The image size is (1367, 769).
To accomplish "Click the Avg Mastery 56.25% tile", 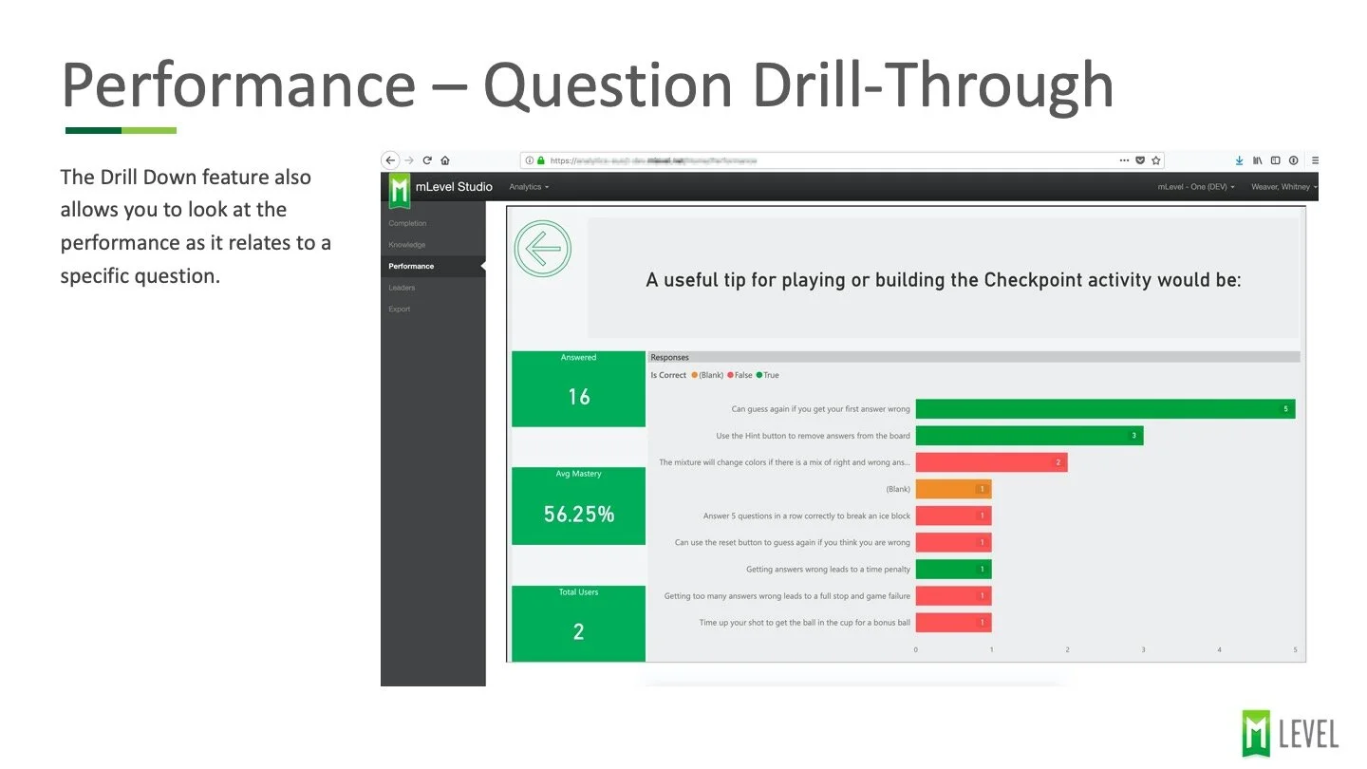I will pyautogui.click(x=578, y=506).
